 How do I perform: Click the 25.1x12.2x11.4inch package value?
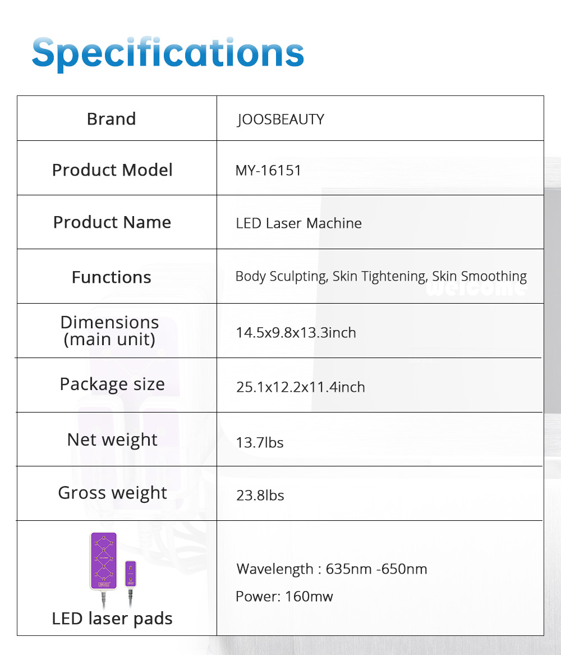[x=300, y=387]
